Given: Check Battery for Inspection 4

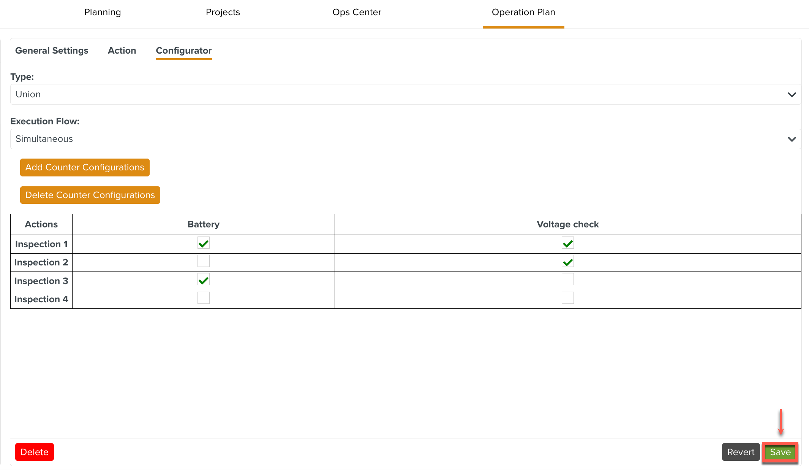Looking at the screenshot, I should pyautogui.click(x=203, y=298).
